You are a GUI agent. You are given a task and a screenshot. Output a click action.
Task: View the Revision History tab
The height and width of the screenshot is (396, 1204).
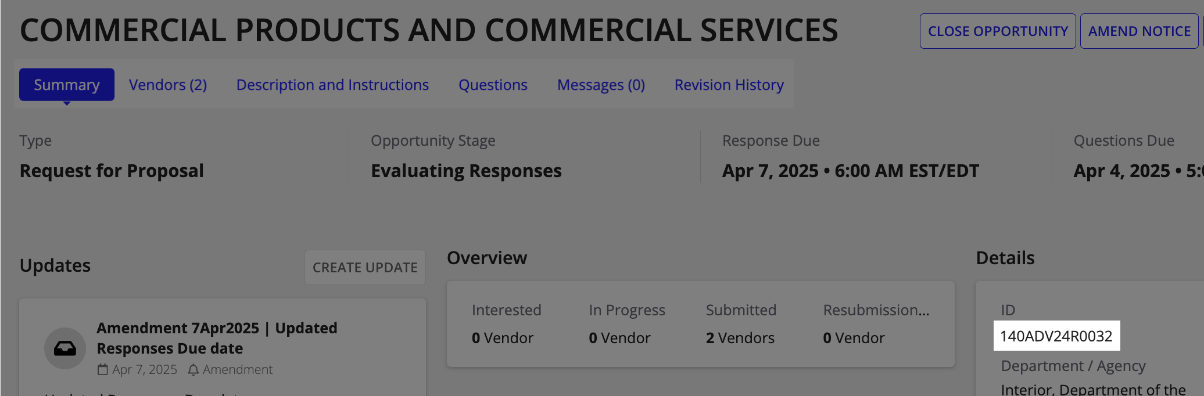(729, 85)
